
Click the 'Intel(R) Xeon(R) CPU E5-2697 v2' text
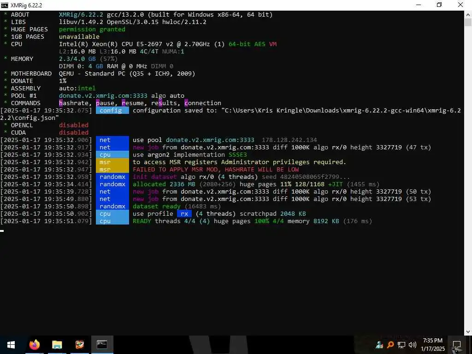(116, 44)
